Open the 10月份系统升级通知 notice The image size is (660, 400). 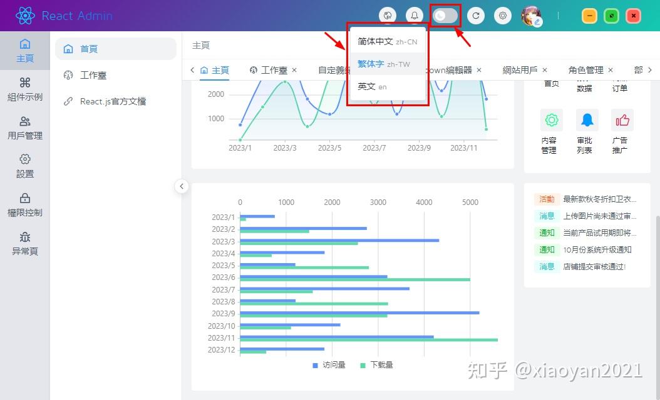click(597, 249)
